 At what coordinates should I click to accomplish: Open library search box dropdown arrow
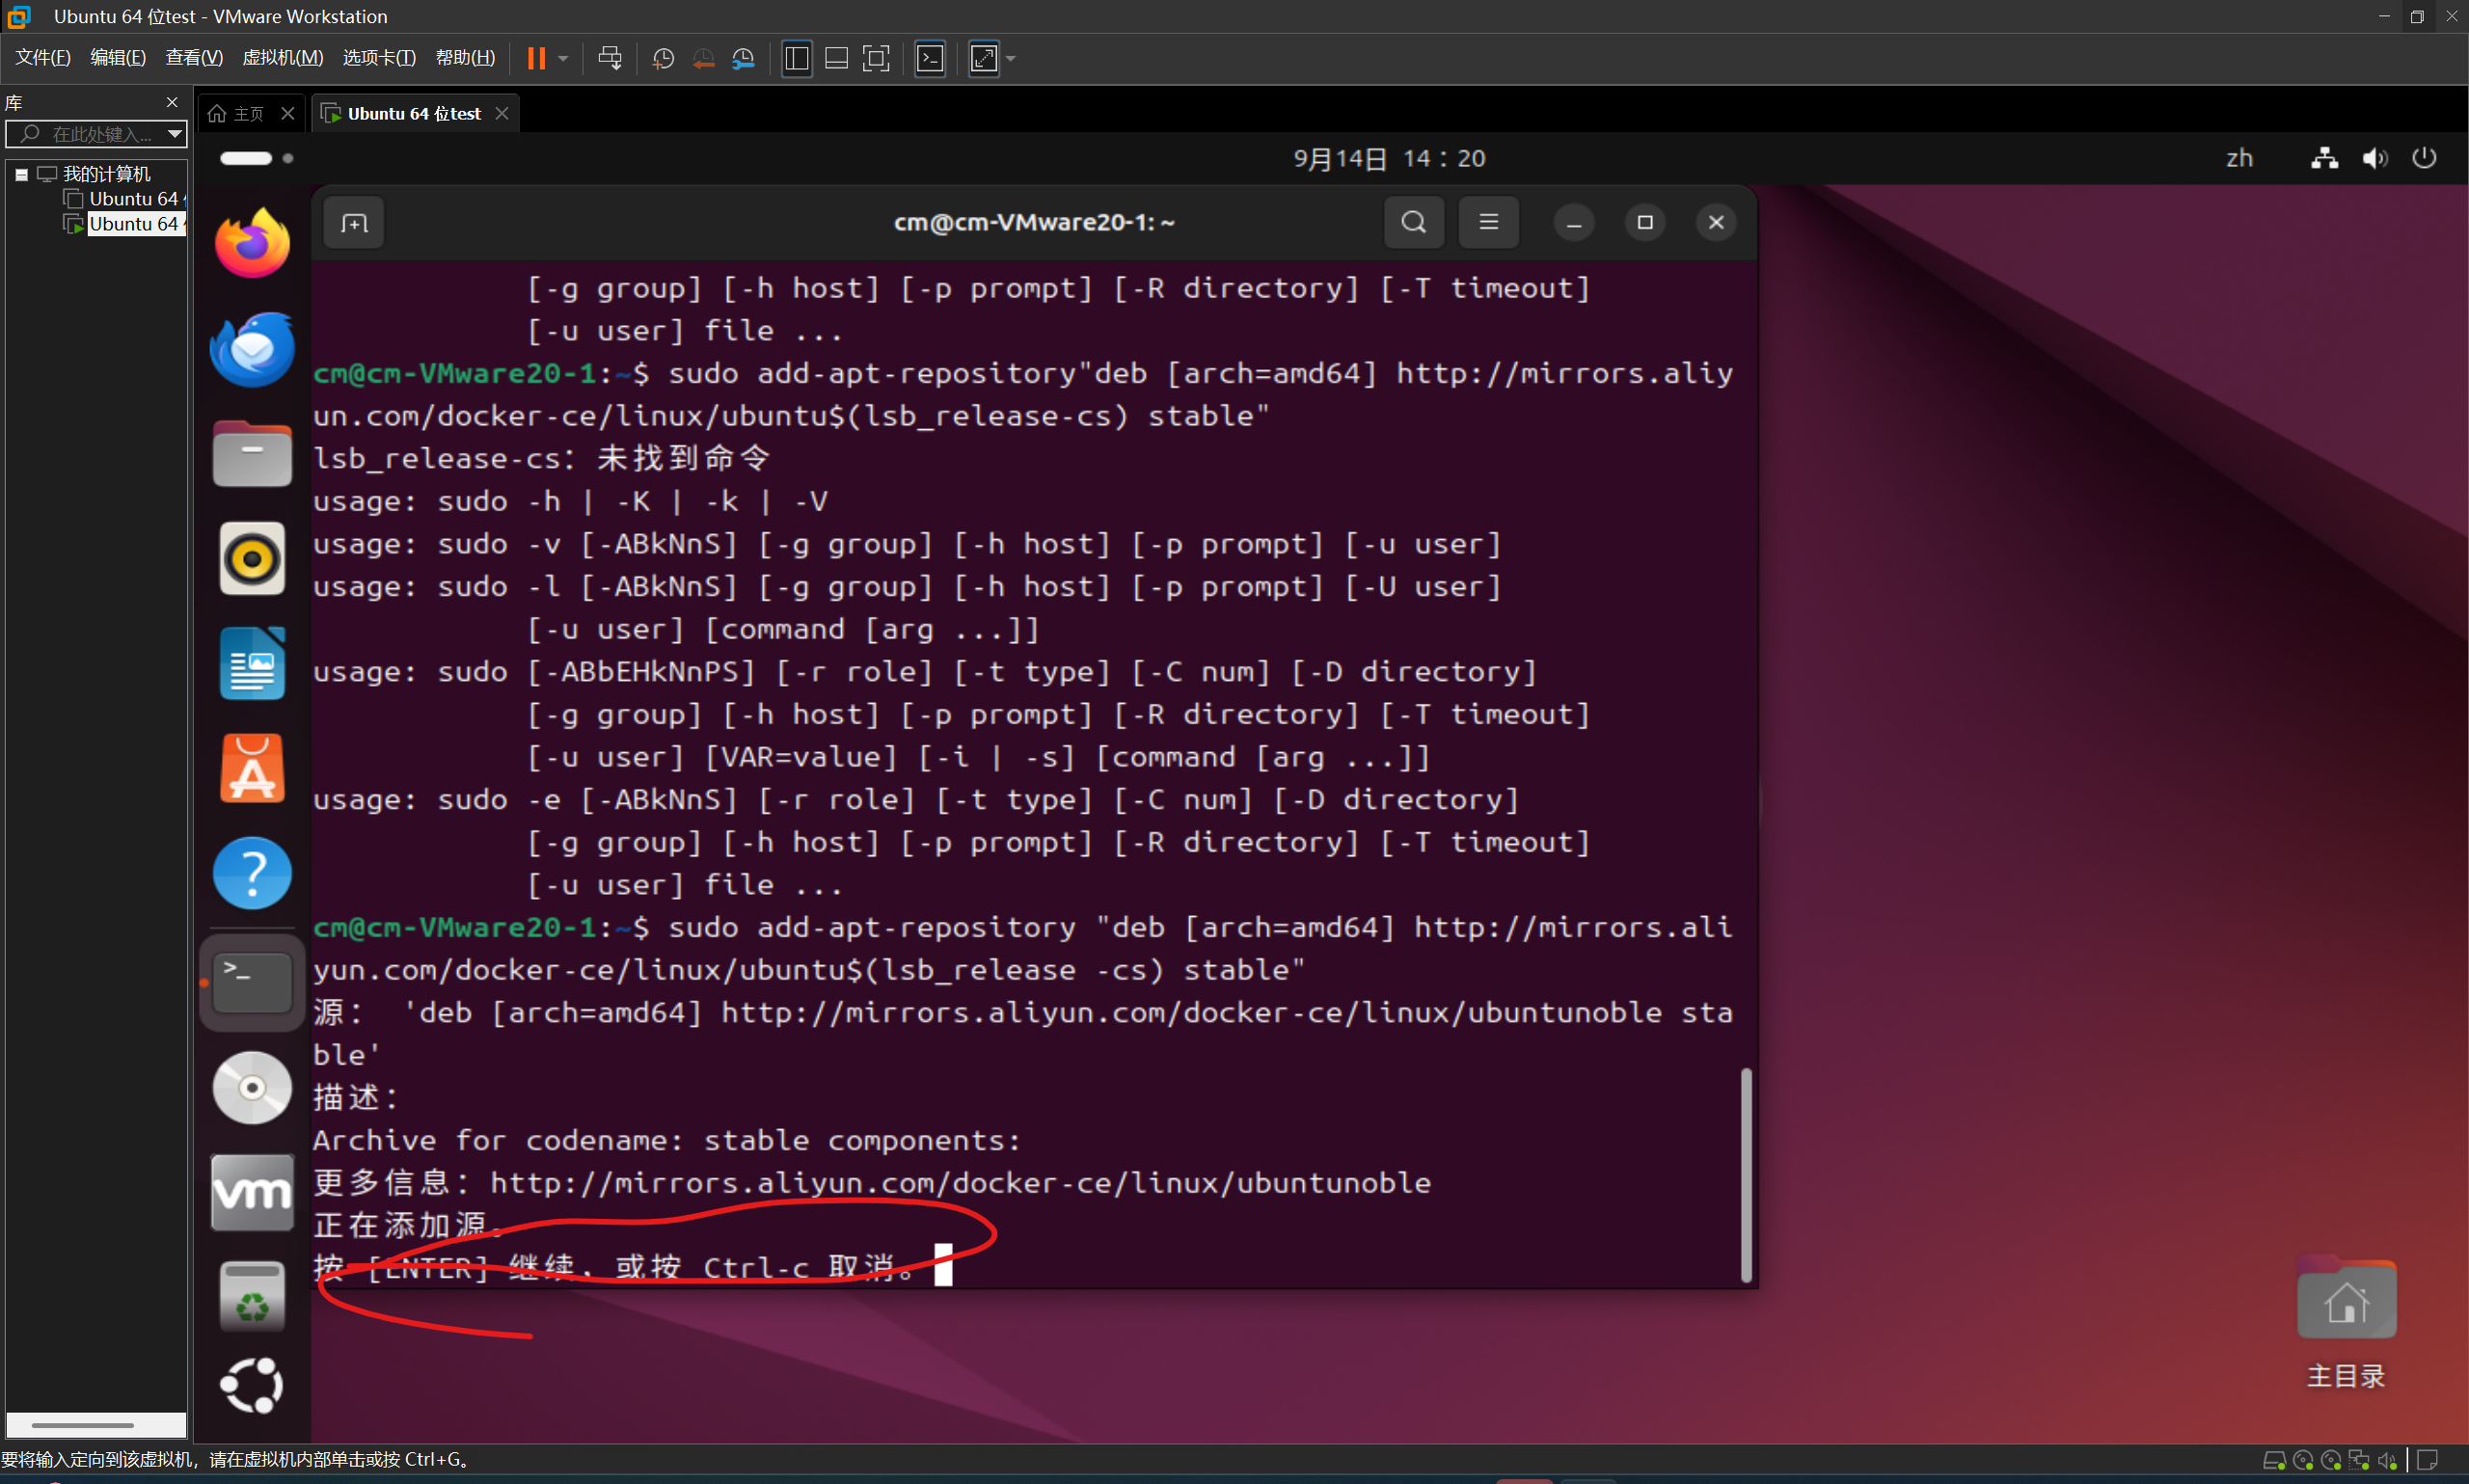175,133
